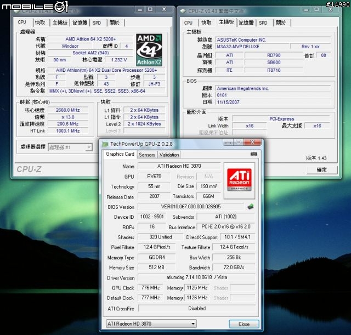Click the 確定 button in right CPU-Z window
The height and width of the screenshot is (335, 351).
click(322, 169)
